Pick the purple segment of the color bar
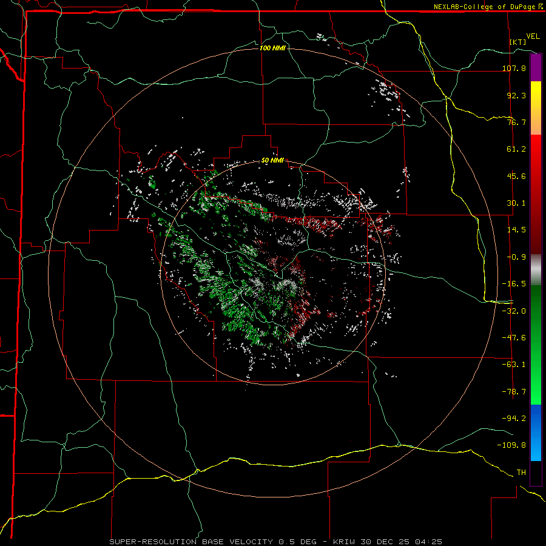Image resolution: width=546 pixels, height=546 pixels. tap(536, 67)
